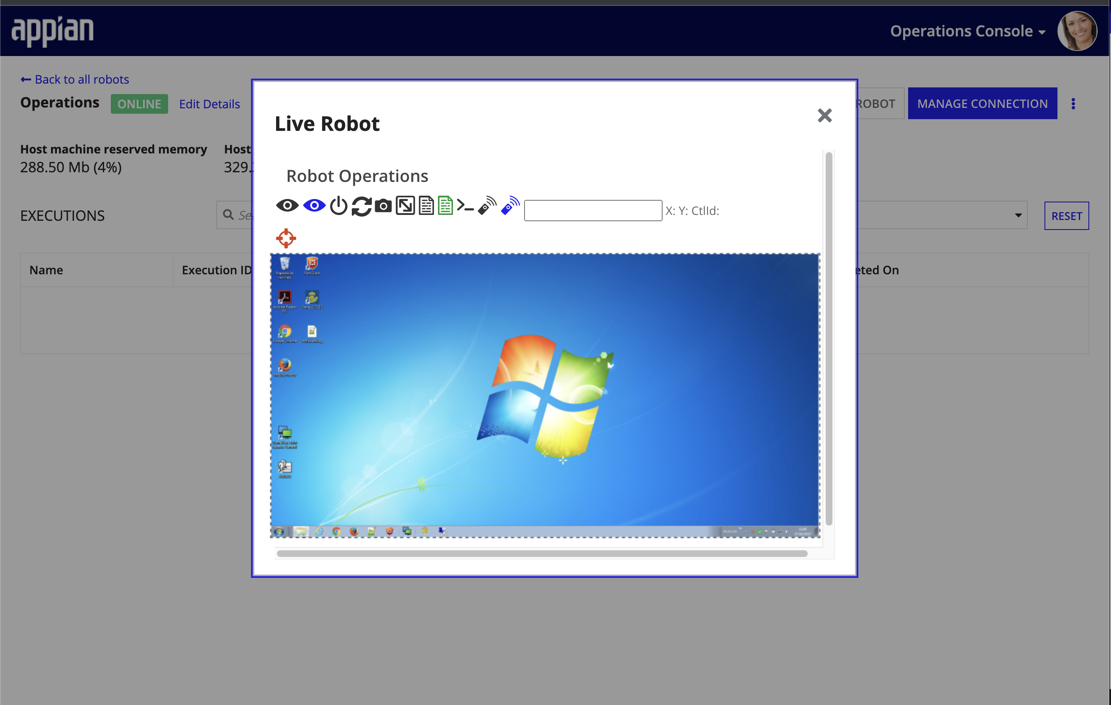Click the blue remote control icon
This screenshot has height=705, width=1111.
point(510,206)
